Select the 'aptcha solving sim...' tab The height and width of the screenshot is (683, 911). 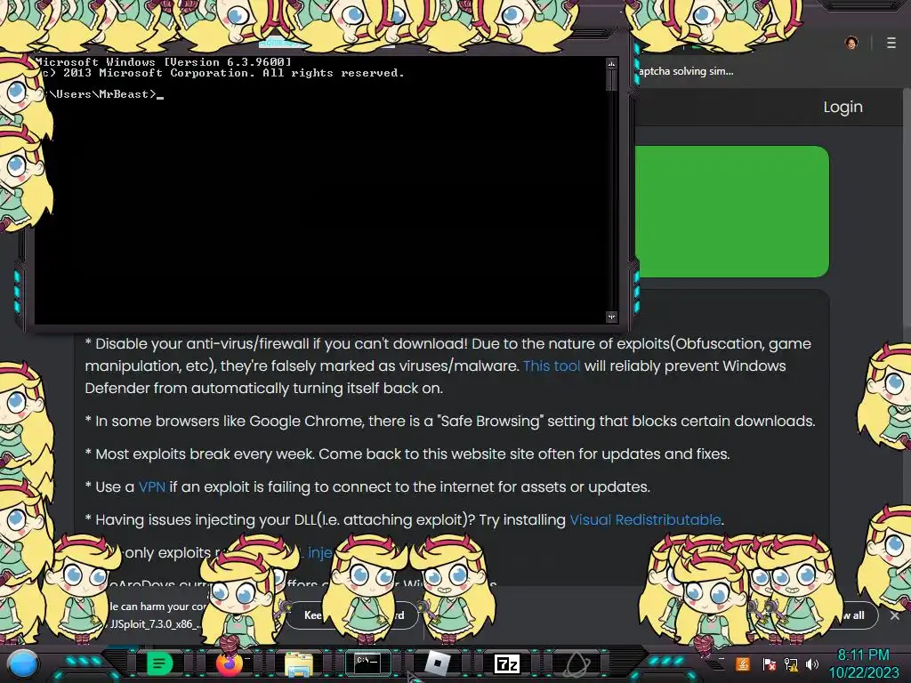tap(686, 71)
